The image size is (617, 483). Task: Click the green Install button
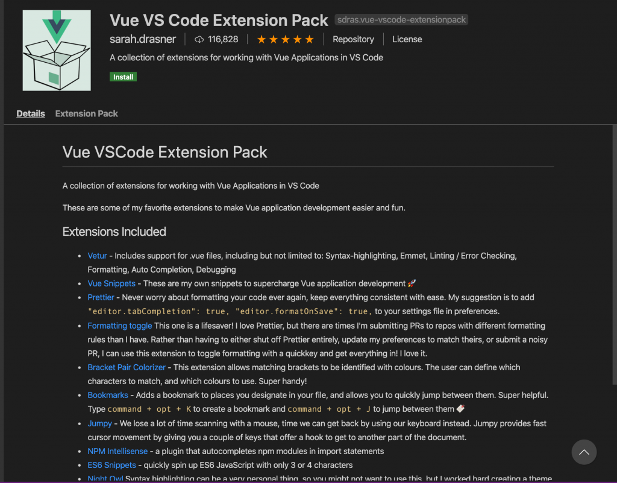point(123,77)
